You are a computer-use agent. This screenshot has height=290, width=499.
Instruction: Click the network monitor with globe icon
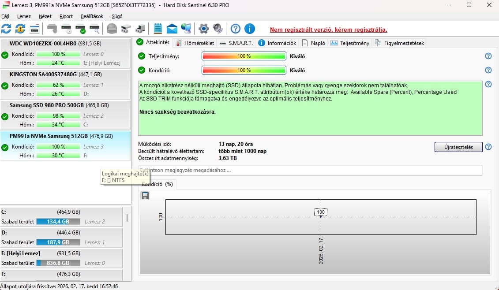pyautogui.click(x=186, y=29)
